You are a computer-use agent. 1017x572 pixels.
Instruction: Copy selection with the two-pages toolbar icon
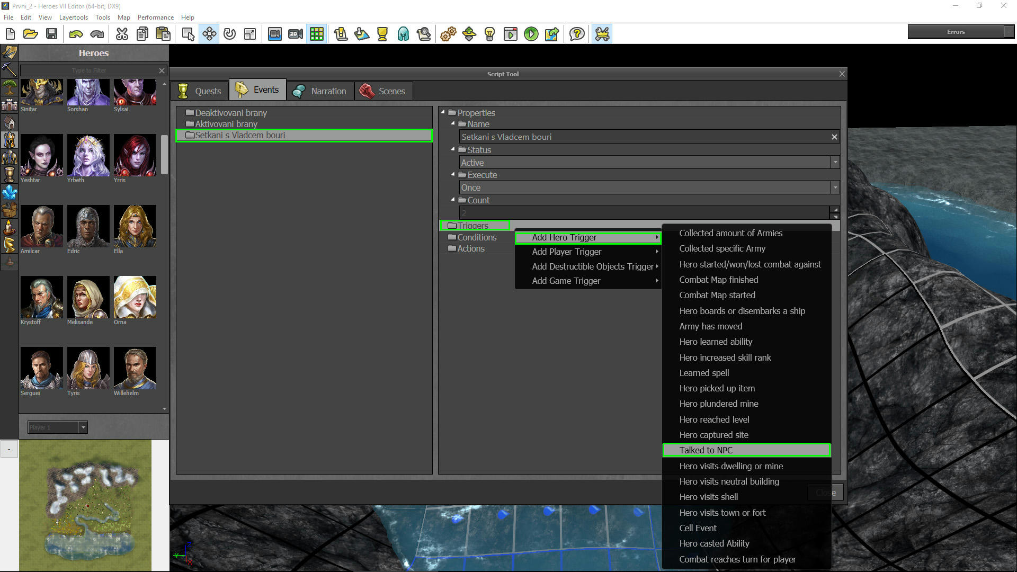tap(142, 34)
